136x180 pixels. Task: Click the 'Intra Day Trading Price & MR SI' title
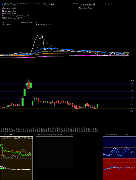pos(55,135)
